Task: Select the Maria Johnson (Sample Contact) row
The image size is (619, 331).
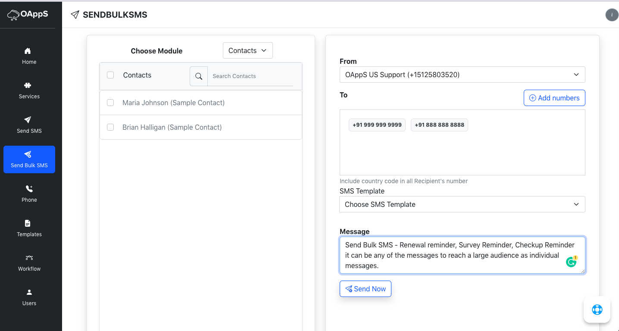Action: coord(201,103)
